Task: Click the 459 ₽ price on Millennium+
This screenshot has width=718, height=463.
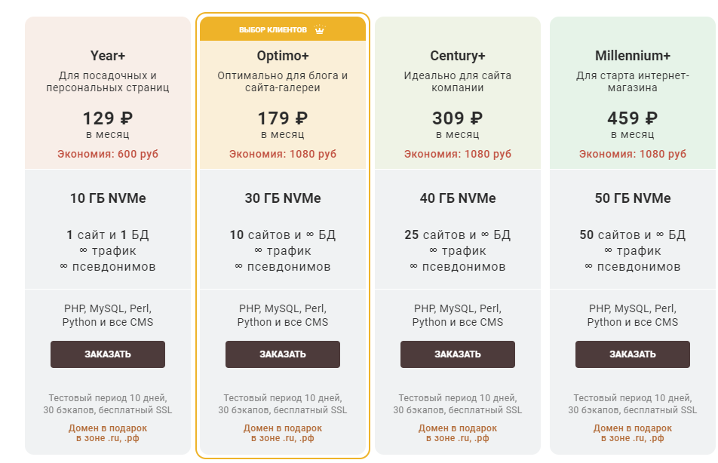Action: coord(633,118)
